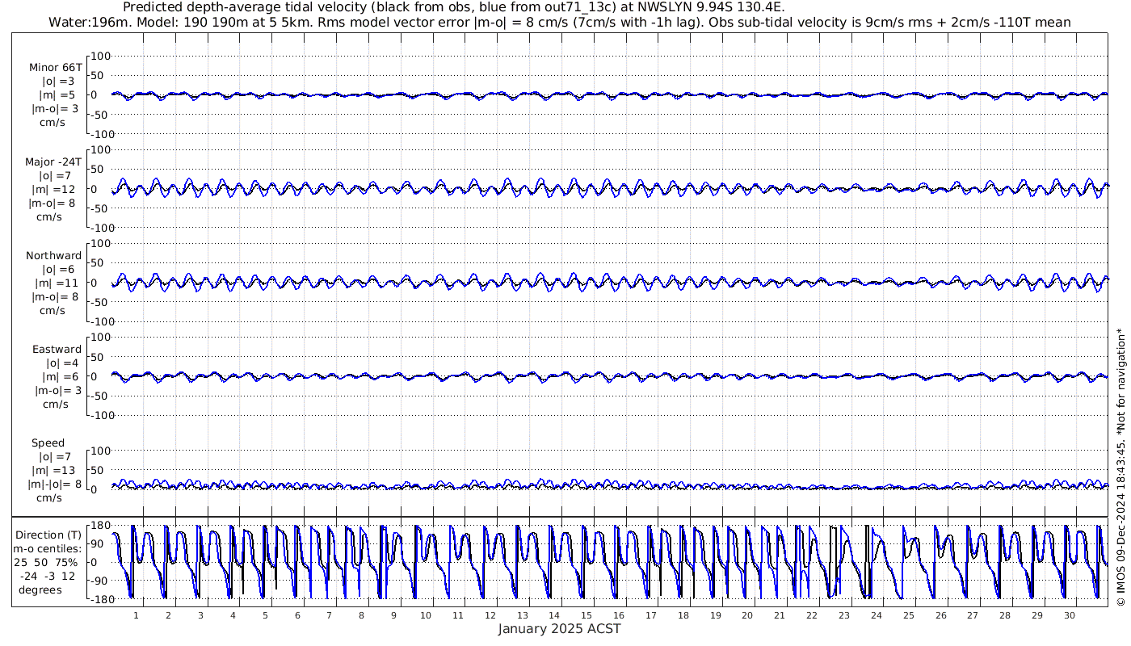This screenshot has width=1131, height=646.
Task: Click the 'cm/s' unit under the Speed panel
Action: (48, 498)
